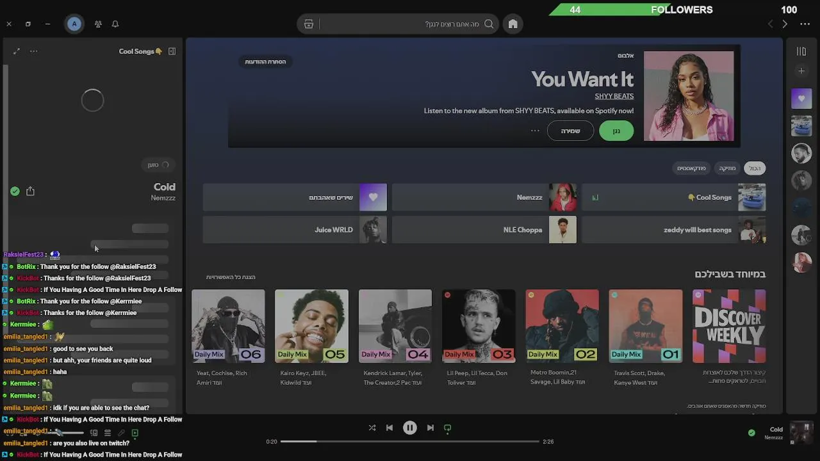Toggle the Now Playing view button
The height and width of the screenshot is (461, 820).
tap(135, 433)
